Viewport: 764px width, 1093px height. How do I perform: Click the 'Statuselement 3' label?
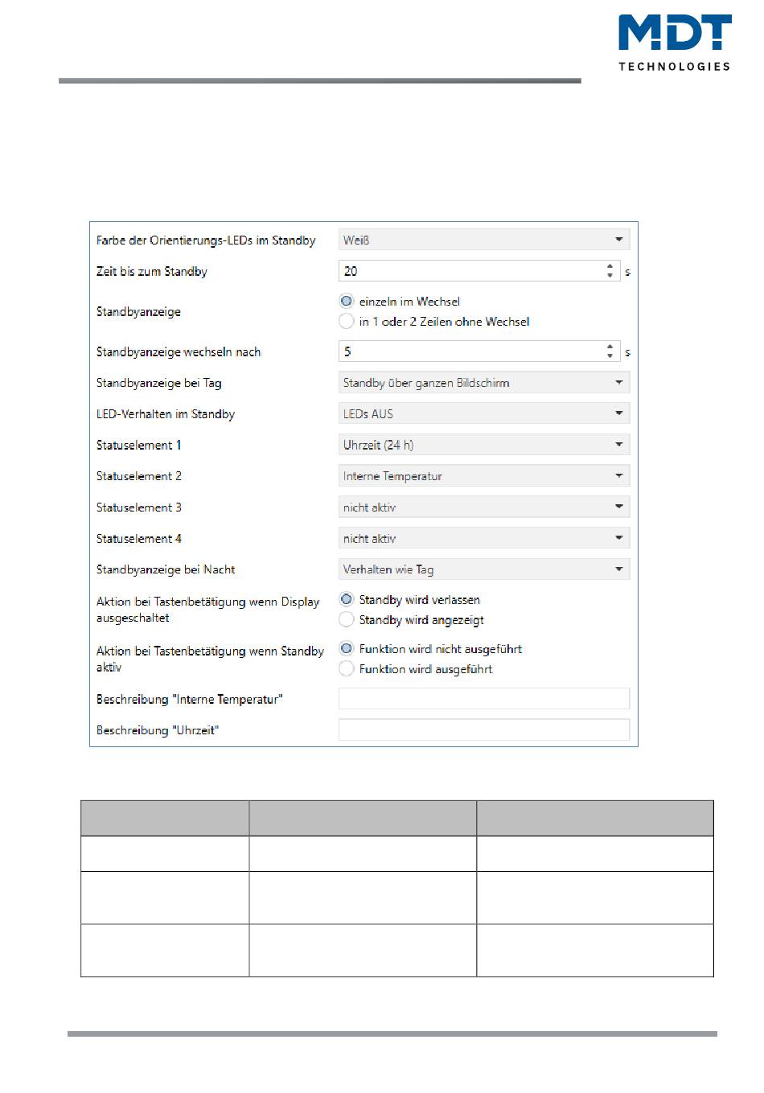(x=139, y=507)
